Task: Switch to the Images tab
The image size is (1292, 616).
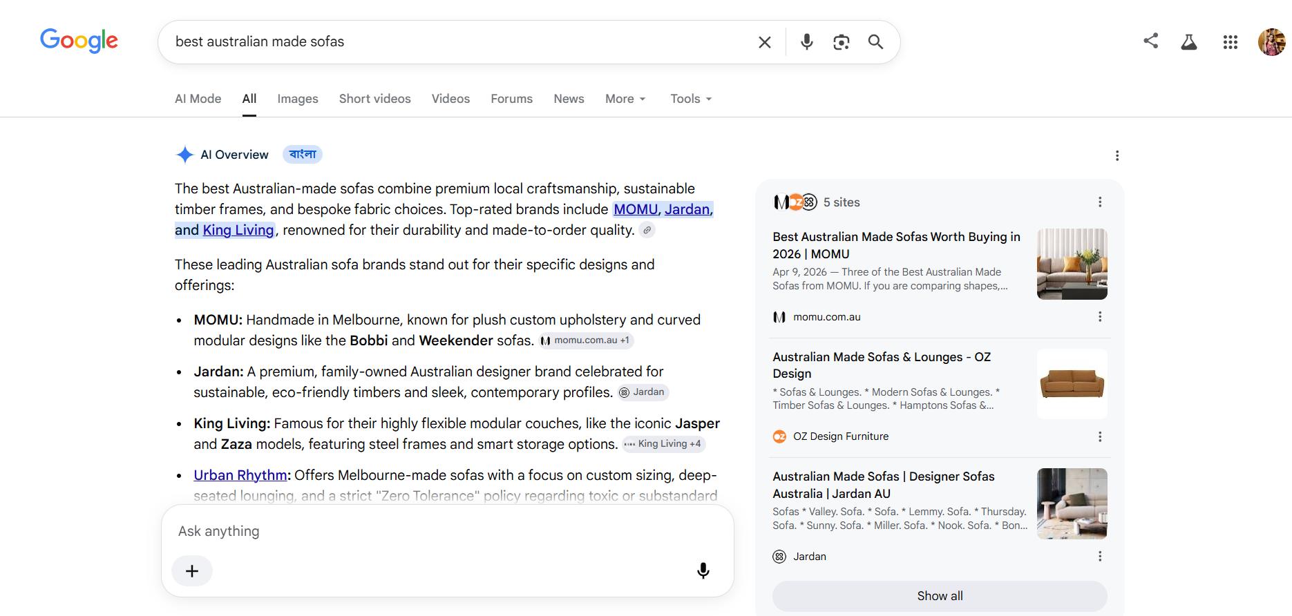Action: click(x=298, y=99)
